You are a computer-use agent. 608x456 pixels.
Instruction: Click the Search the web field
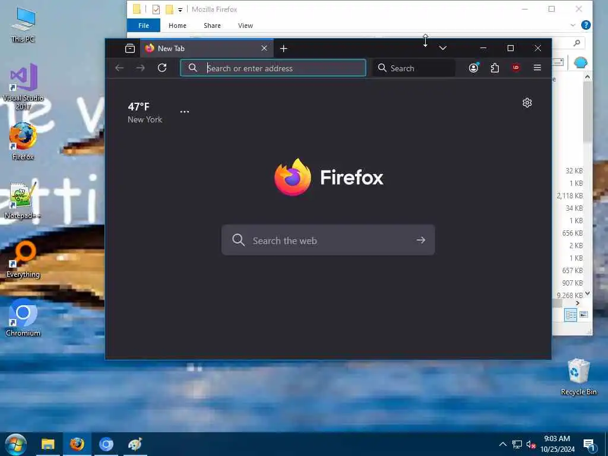click(328, 240)
